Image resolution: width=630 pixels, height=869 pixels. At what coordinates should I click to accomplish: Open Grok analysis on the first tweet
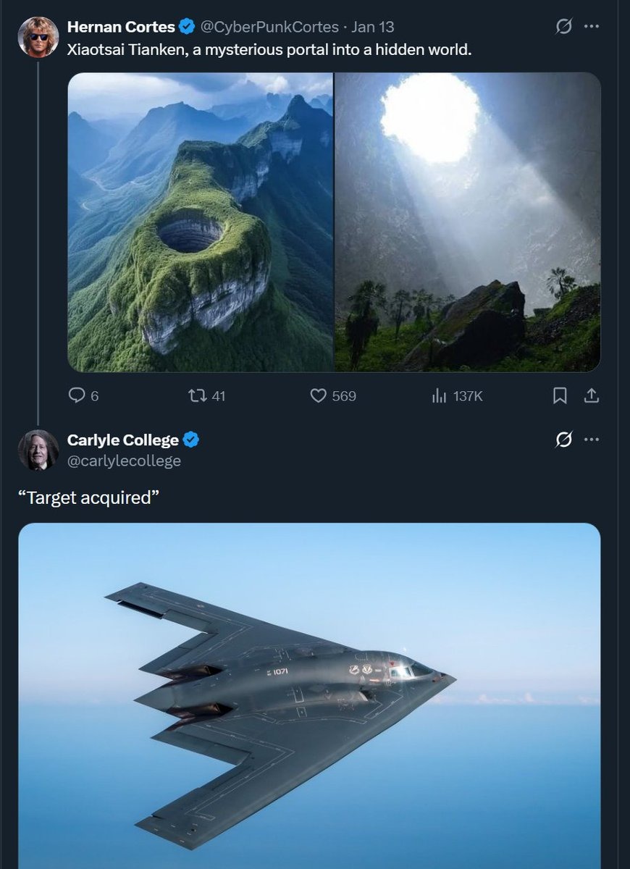(x=566, y=24)
